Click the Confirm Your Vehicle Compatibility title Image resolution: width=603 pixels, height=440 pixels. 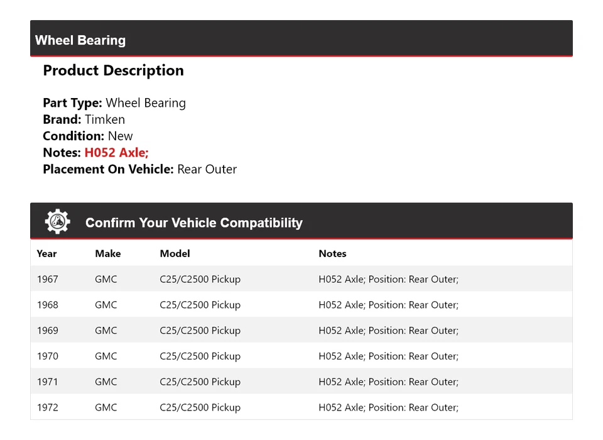[x=193, y=223]
